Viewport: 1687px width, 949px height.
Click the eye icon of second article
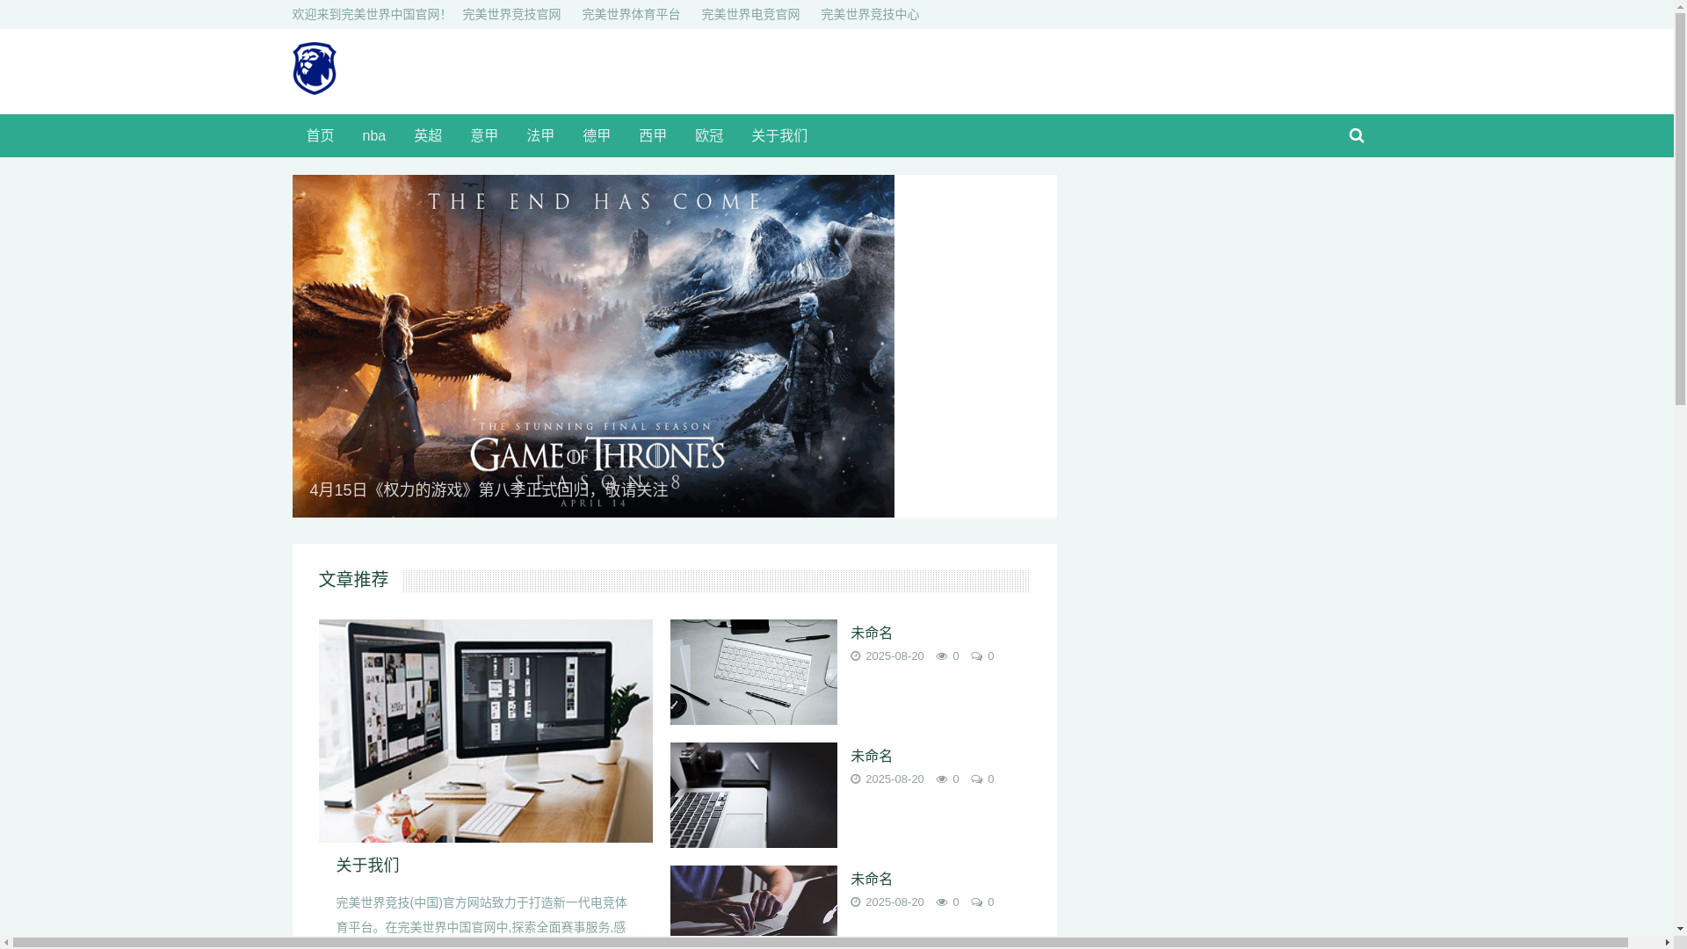[x=942, y=779]
